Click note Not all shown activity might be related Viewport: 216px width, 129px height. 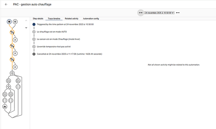point(174,65)
